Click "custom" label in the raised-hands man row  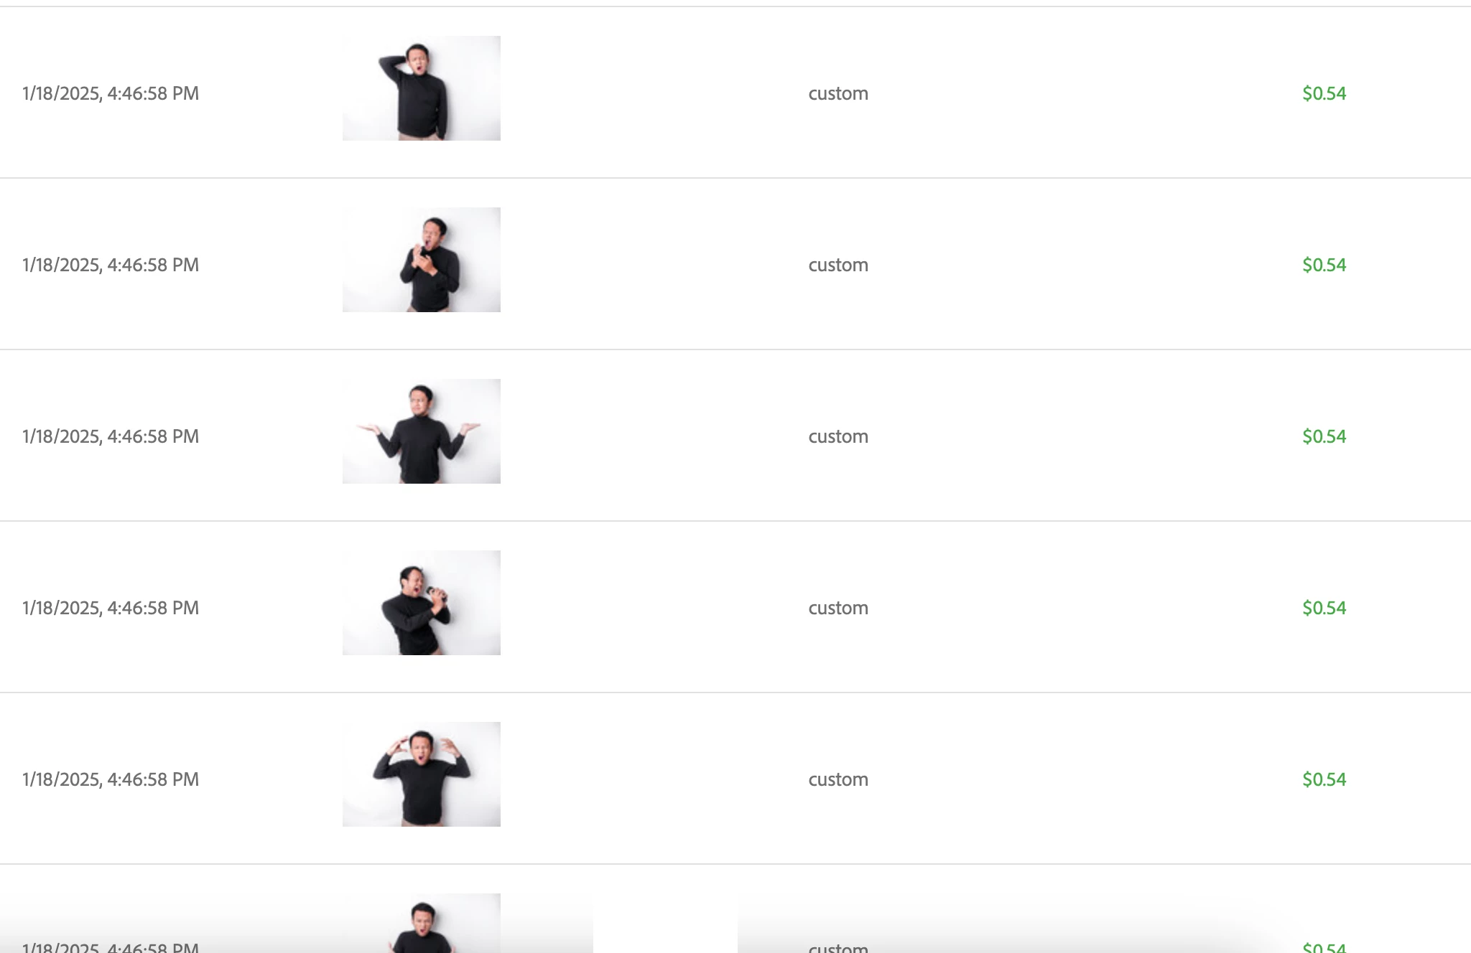pyautogui.click(x=838, y=779)
